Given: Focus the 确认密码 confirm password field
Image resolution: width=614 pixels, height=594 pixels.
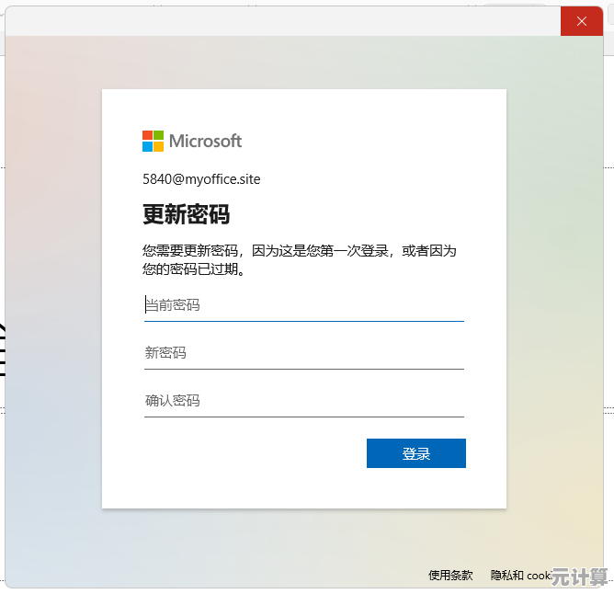Looking at the screenshot, I should point(304,401).
